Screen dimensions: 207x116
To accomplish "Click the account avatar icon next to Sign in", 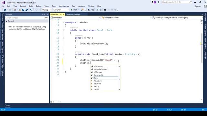I will click(205, 6).
